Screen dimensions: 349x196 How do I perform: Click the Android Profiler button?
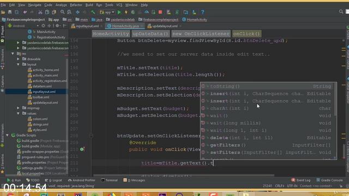(x=82, y=180)
